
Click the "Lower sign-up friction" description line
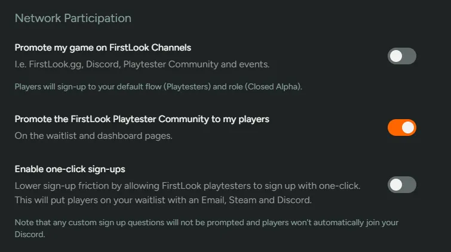coord(188,185)
